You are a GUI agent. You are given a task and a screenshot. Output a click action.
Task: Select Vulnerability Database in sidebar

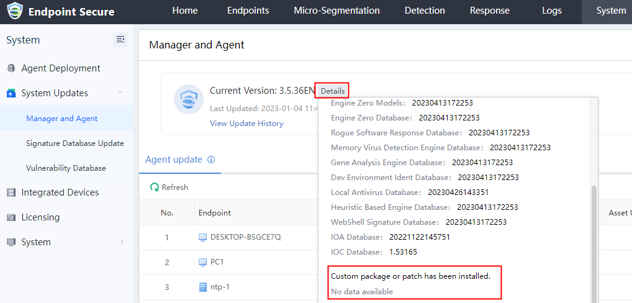tap(66, 168)
